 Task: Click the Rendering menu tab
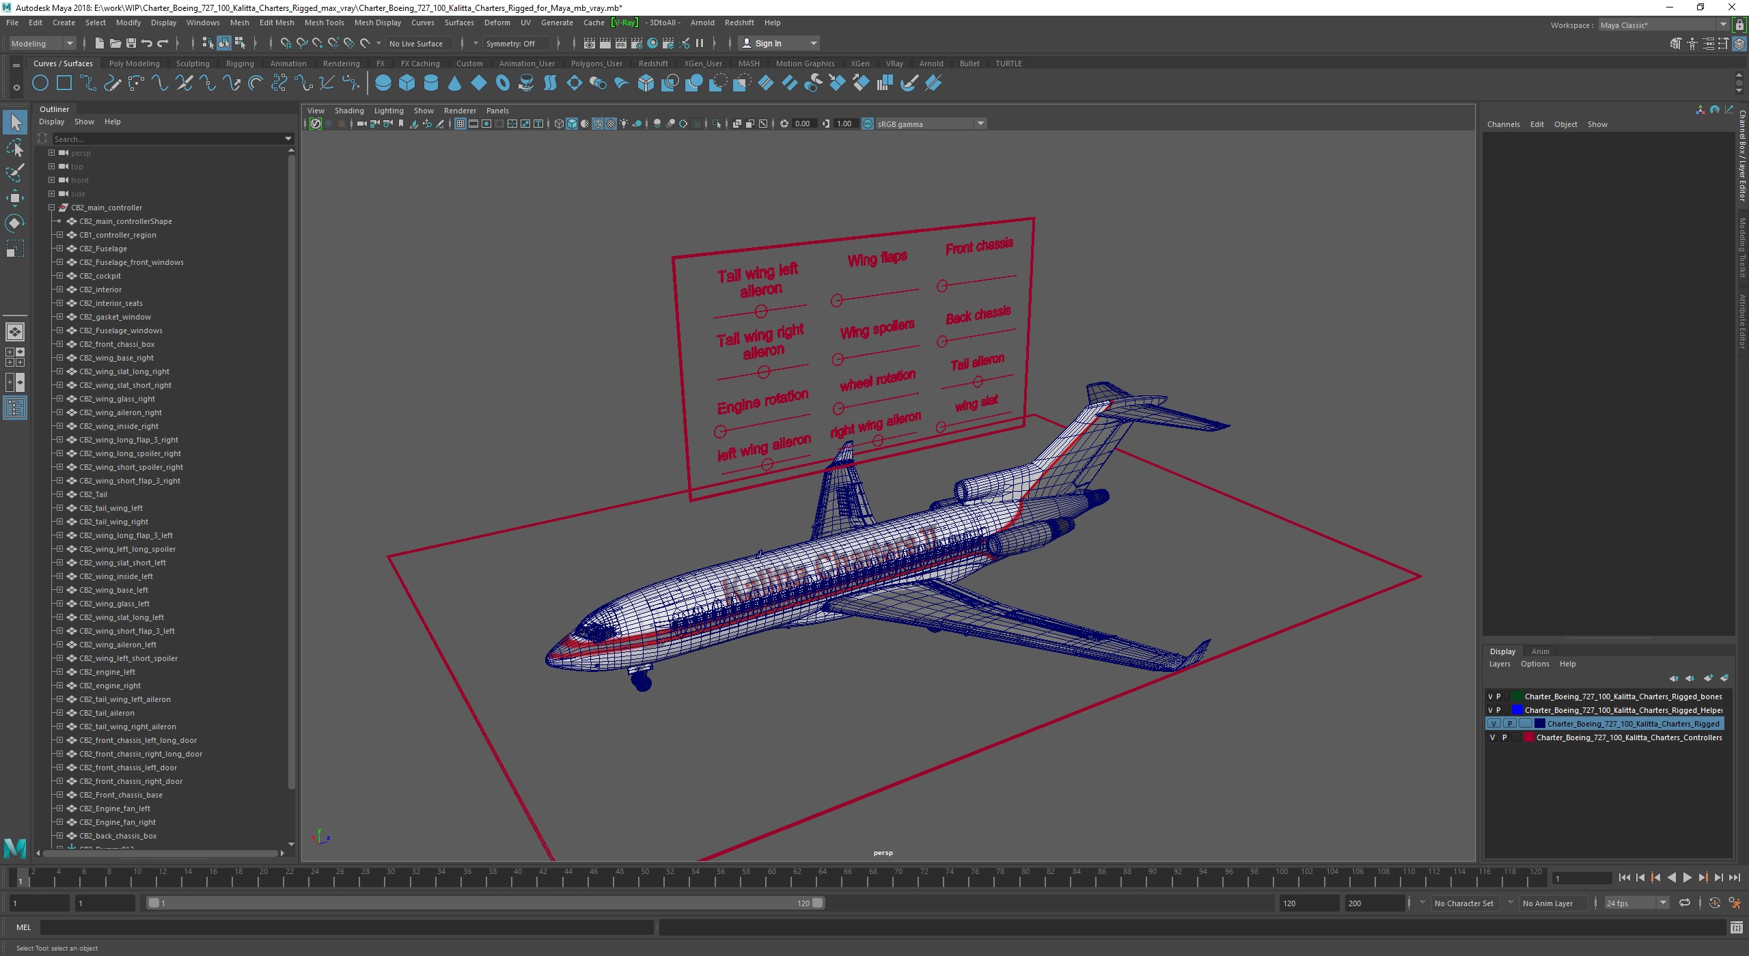coord(342,62)
